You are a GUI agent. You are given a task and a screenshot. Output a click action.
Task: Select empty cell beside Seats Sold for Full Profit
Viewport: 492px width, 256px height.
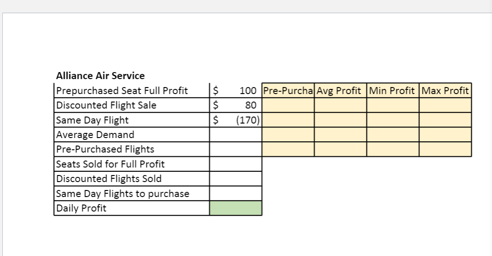[236, 164]
